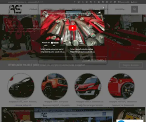Open the site search icon

(135, 9)
